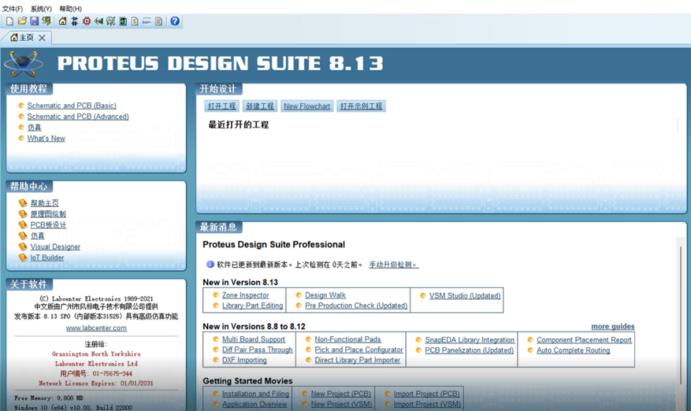Open Design Explorer toolbar icon
Screen dimensions: 691x411
coord(123,21)
